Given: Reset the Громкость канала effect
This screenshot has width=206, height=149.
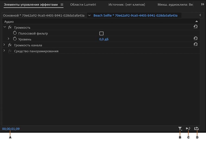Looking at the screenshot, I should [195, 44].
